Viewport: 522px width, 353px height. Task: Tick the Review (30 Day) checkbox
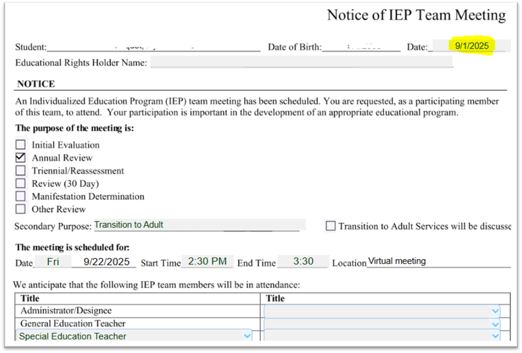(x=21, y=183)
